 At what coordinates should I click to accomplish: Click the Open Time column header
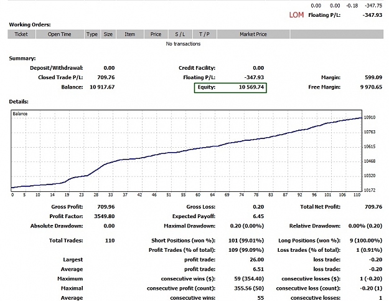point(60,34)
